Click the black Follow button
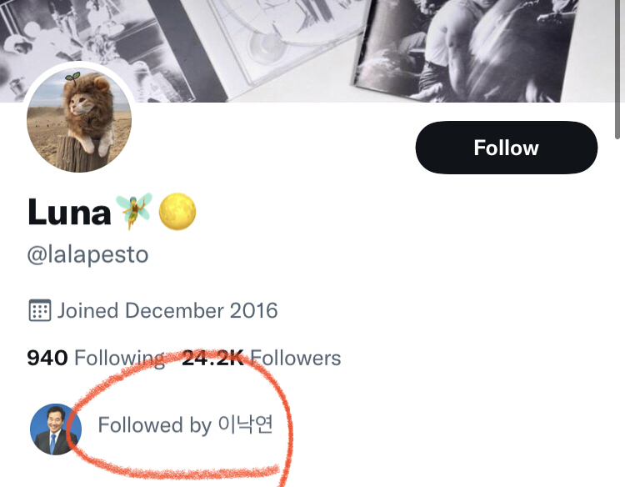Image resolution: width=625 pixels, height=487 pixels. [506, 148]
